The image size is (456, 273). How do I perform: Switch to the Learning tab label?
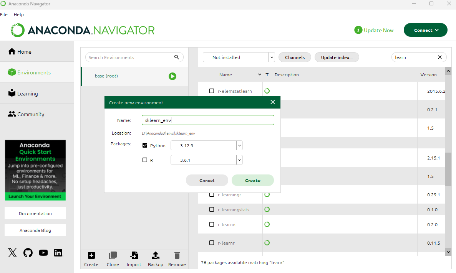(28, 94)
